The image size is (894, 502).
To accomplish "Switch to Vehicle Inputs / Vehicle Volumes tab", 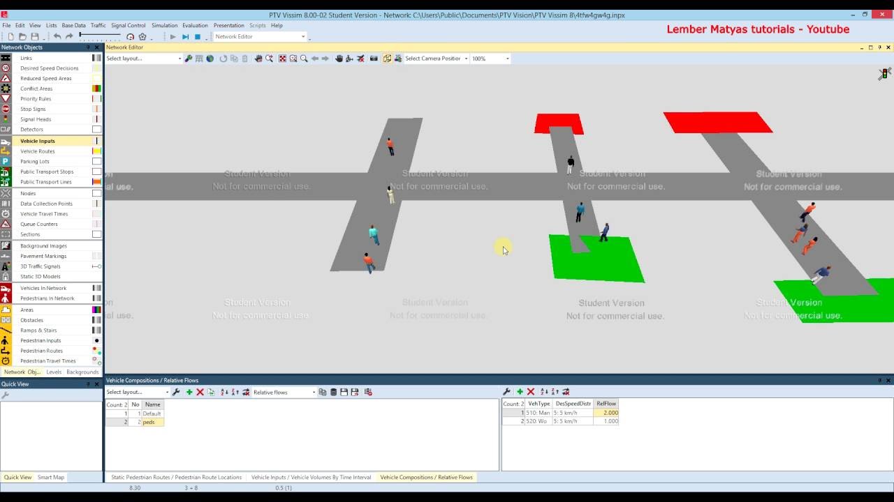I will (x=311, y=478).
